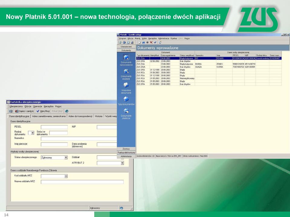The image size is (290, 217).
Task: Click the Ubezpieczeni sidebar section button
Action: point(126,47)
